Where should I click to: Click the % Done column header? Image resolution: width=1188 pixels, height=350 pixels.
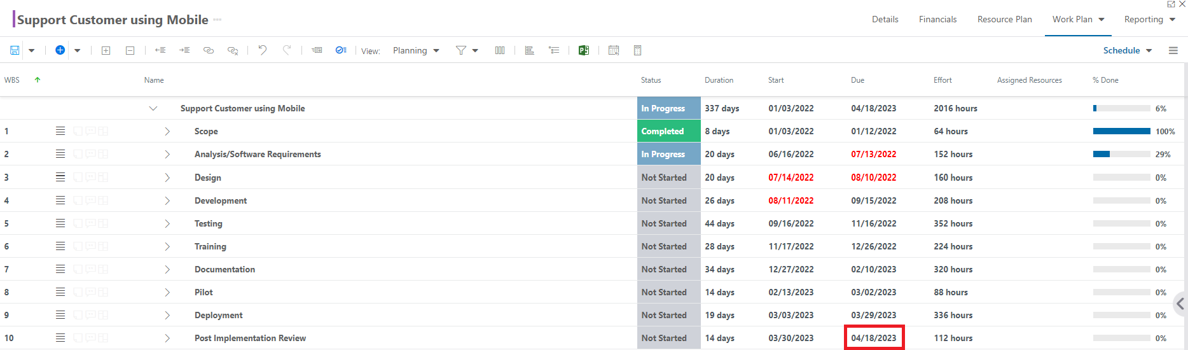tap(1105, 80)
